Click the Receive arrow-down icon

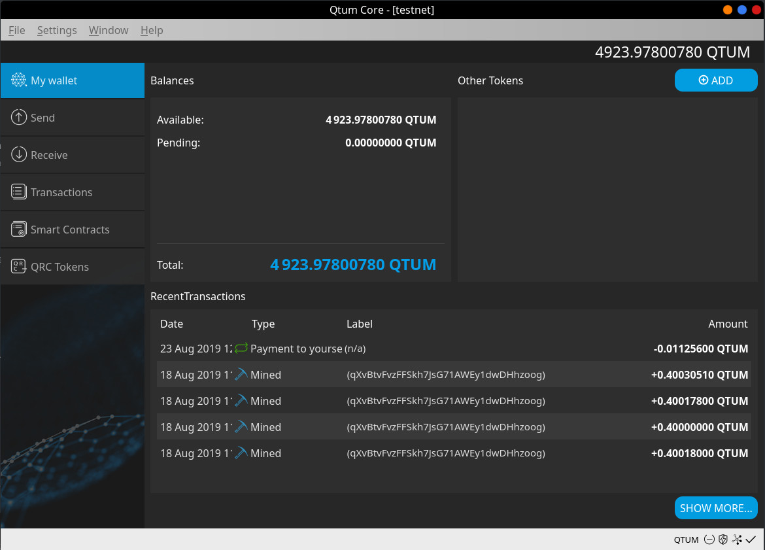pyautogui.click(x=18, y=154)
